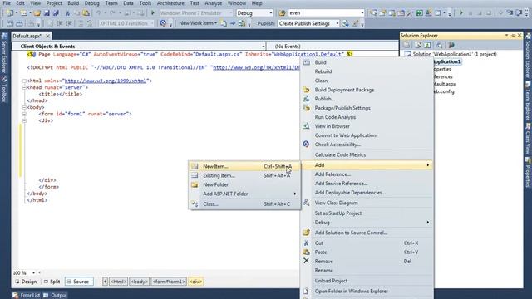Choose Set as StartUp Project
The image size is (532, 299).
[x=367, y=213]
